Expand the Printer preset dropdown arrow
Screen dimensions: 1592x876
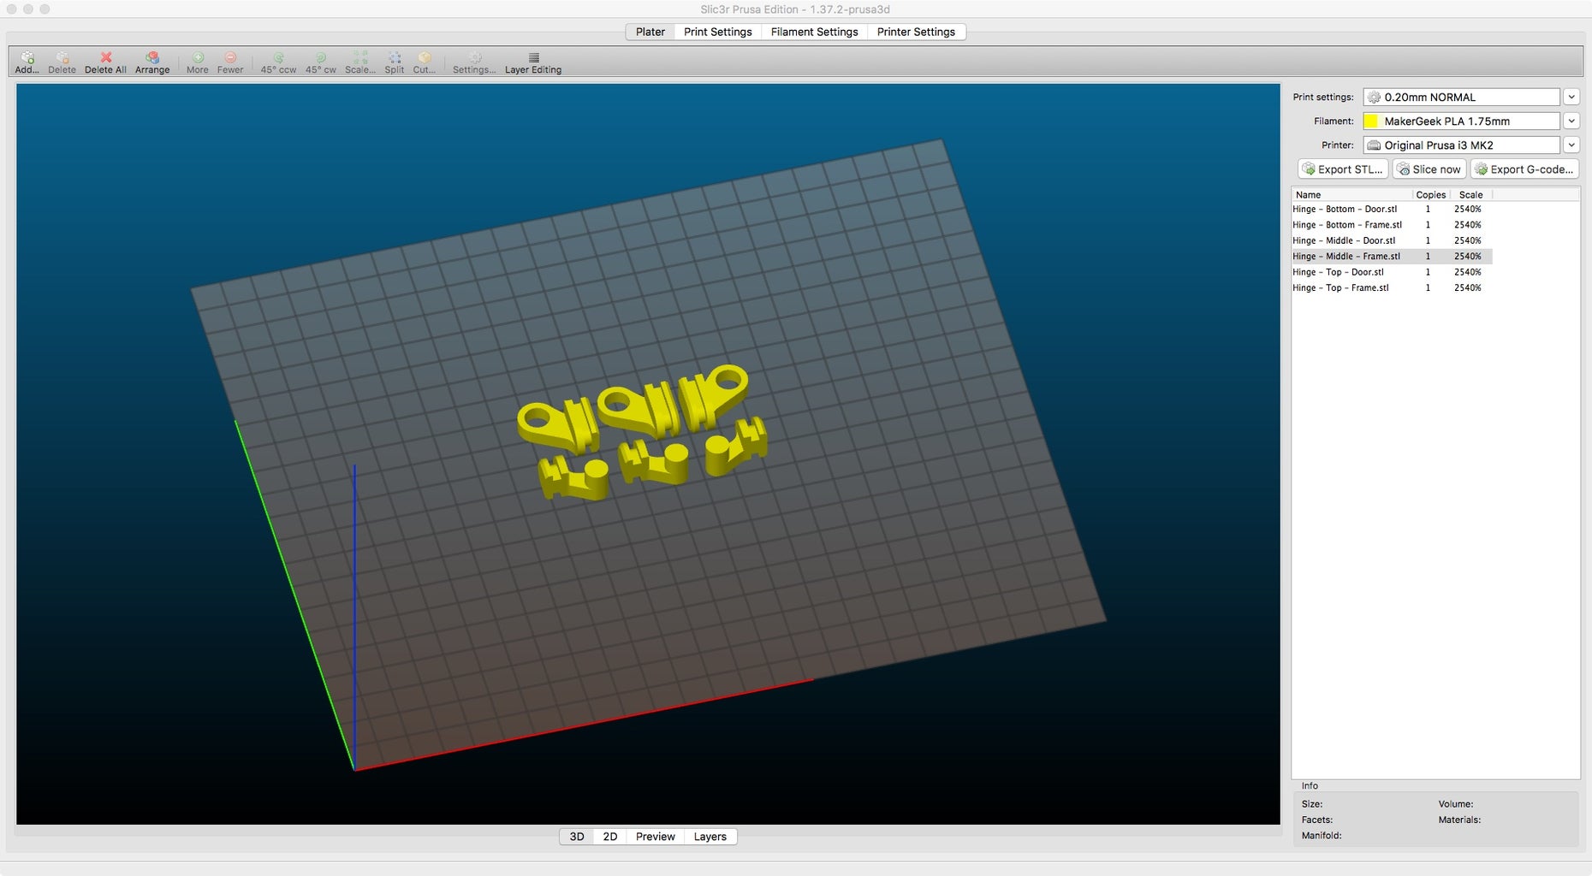[x=1571, y=145]
